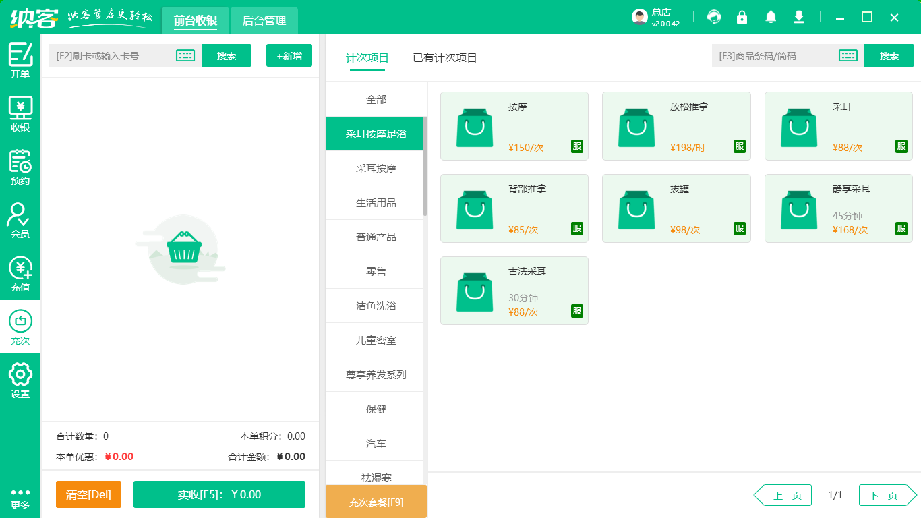This screenshot has height=518, width=921.
Task: Select the 生活用品 category
Action: pos(376,202)
